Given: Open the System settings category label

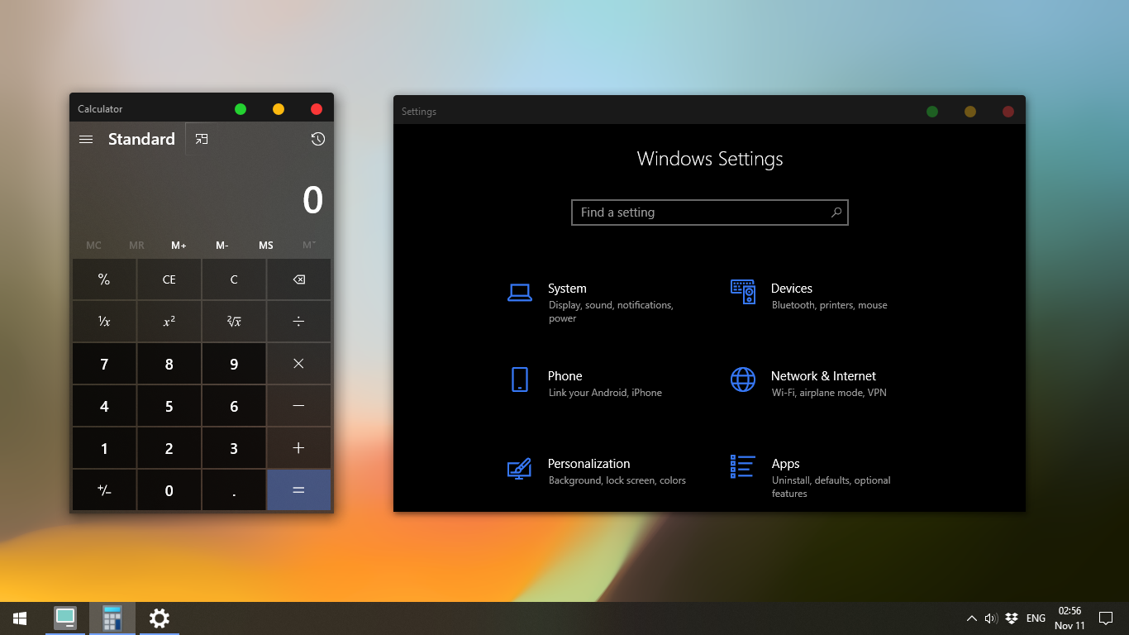Looking at the screenshot, I should tap(567, 289).
